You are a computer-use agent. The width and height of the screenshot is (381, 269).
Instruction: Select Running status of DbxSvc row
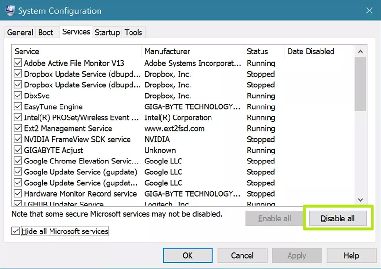pyautogui.click(x=261, y=96)
